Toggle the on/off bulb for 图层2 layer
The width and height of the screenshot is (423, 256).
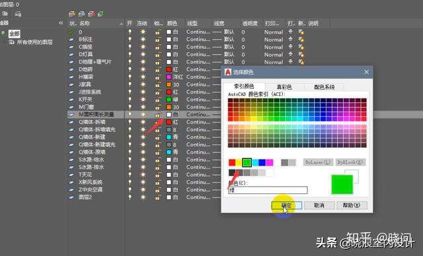(x=130, y=197)
